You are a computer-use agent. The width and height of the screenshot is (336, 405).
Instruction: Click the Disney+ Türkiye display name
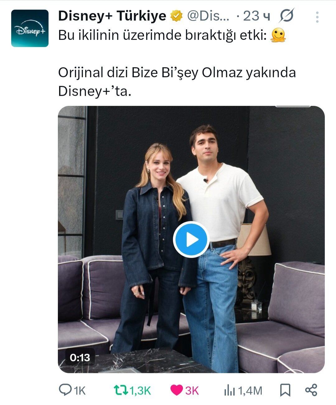pyautogui.click(x=112, y=16)
